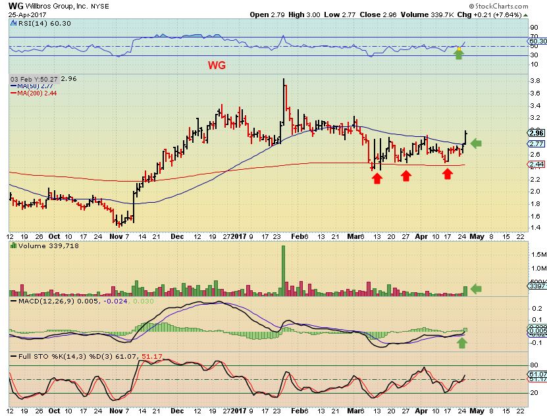Click the Open 2.79 value
This screenshot has height=416, width=547.
click(x=267, y=14)
